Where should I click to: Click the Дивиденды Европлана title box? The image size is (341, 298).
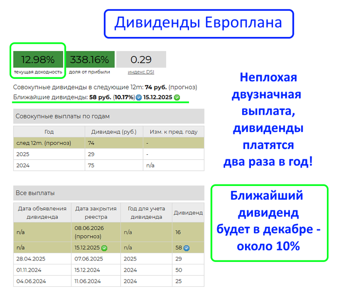click(x=198, y=23)
